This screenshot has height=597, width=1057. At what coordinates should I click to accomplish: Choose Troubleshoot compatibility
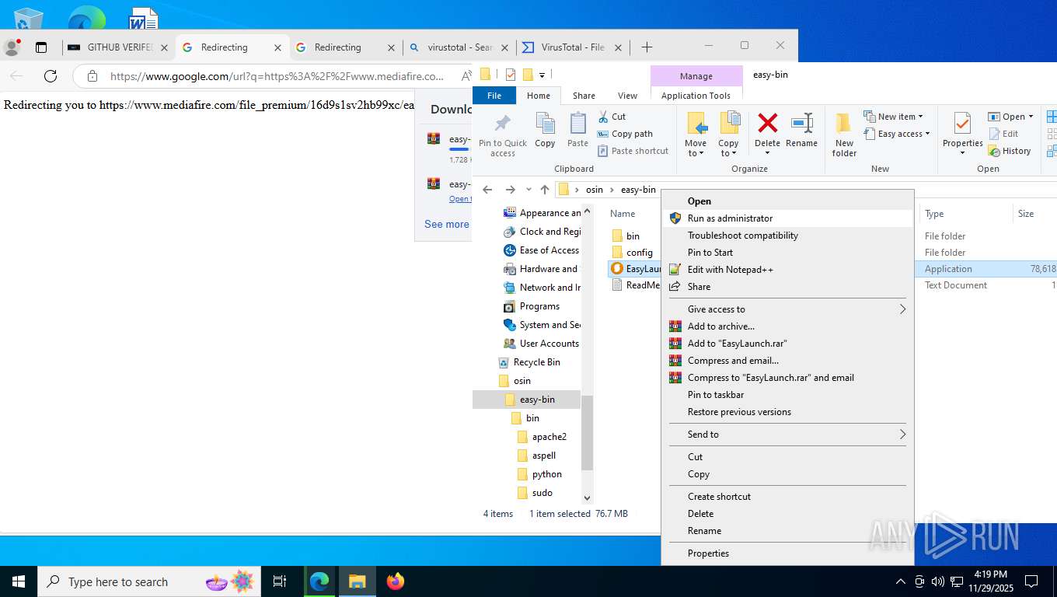point(787,236)
